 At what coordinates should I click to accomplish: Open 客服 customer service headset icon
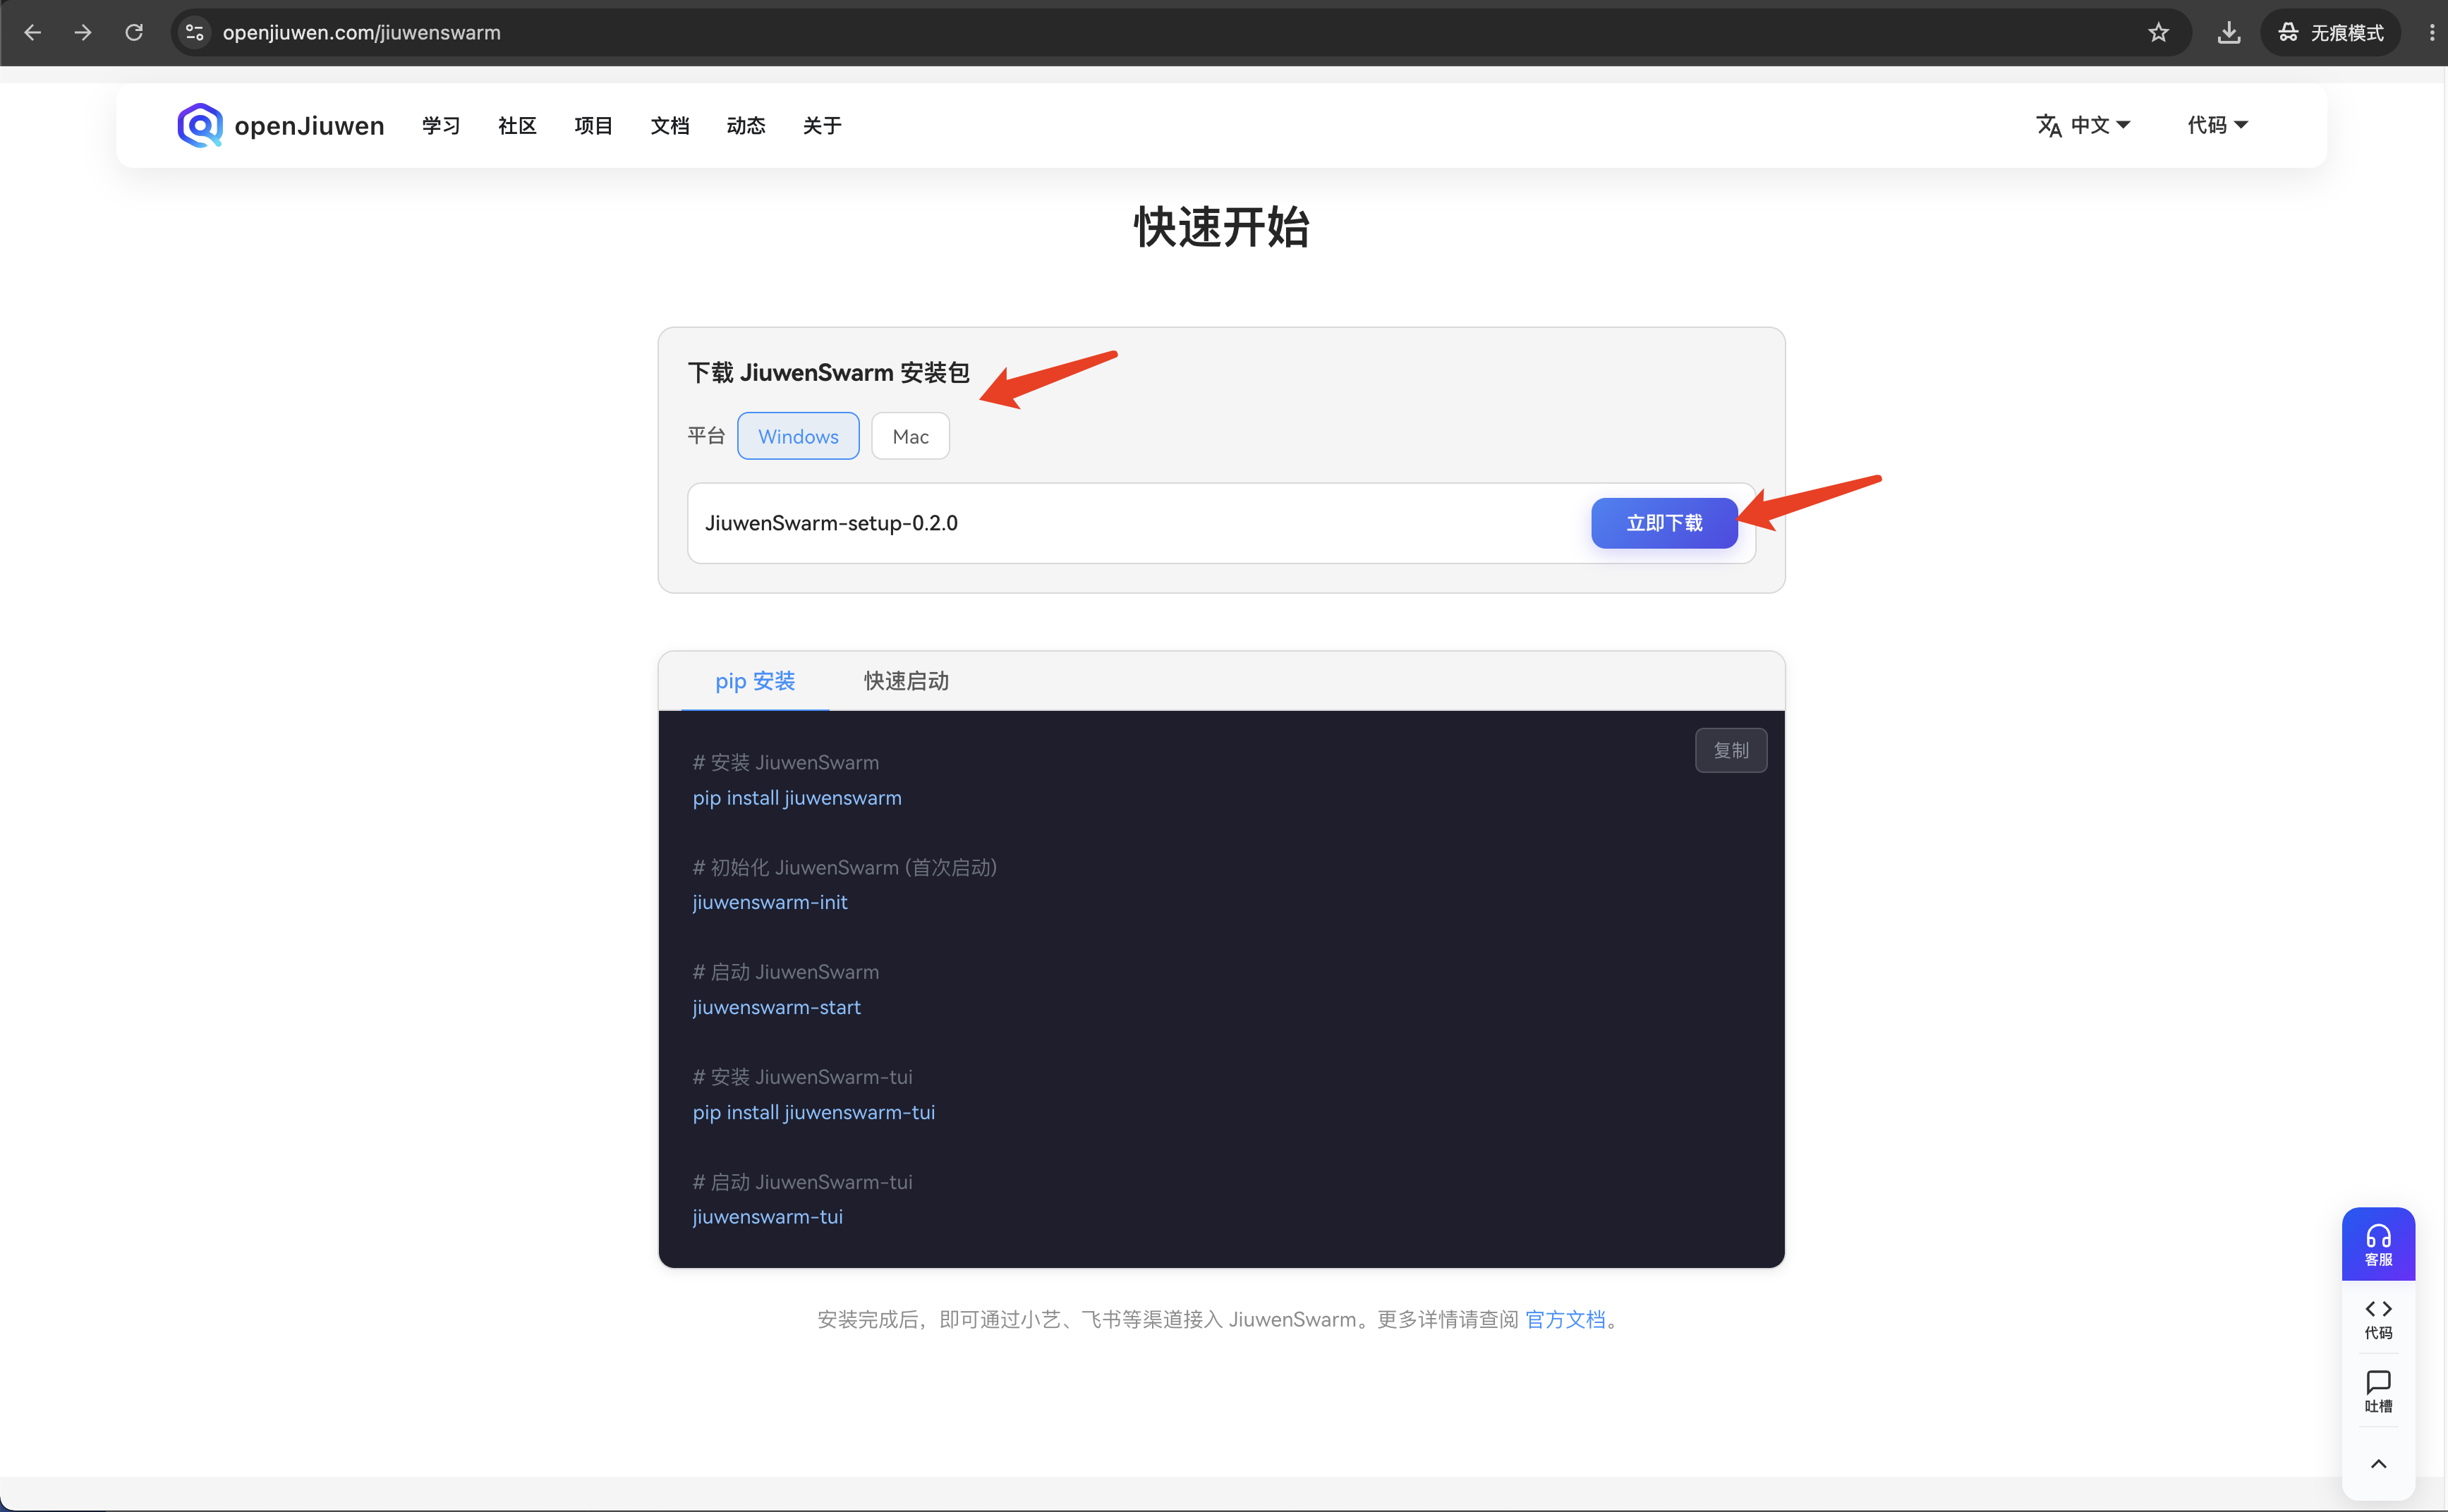2378,1244
